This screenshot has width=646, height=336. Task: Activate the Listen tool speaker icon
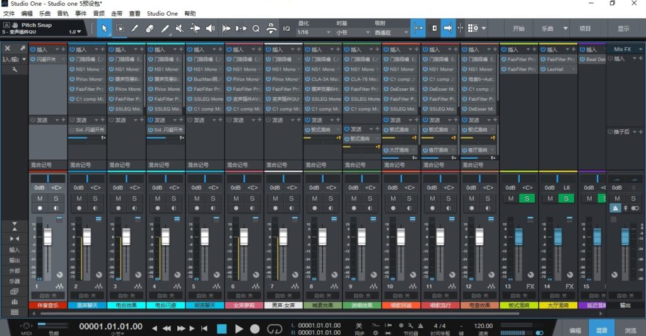pyautogui.click(x=211, y=28)
